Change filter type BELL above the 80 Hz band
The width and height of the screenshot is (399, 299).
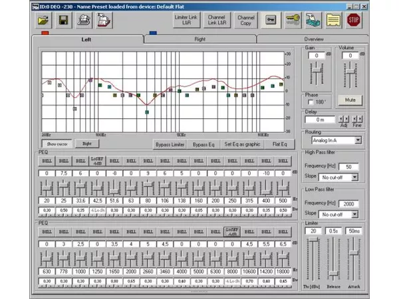148,161
